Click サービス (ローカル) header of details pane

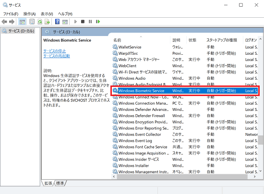coord(67,32)
